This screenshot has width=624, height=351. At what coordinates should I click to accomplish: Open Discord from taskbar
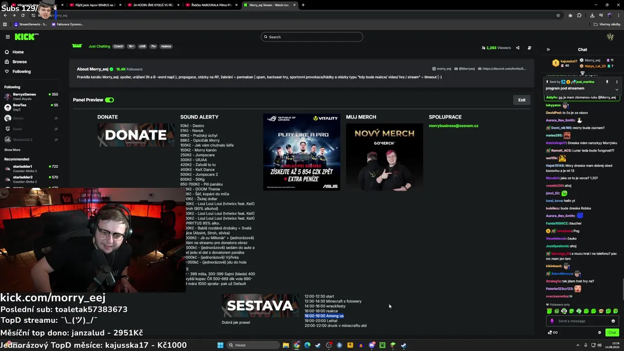372,345
